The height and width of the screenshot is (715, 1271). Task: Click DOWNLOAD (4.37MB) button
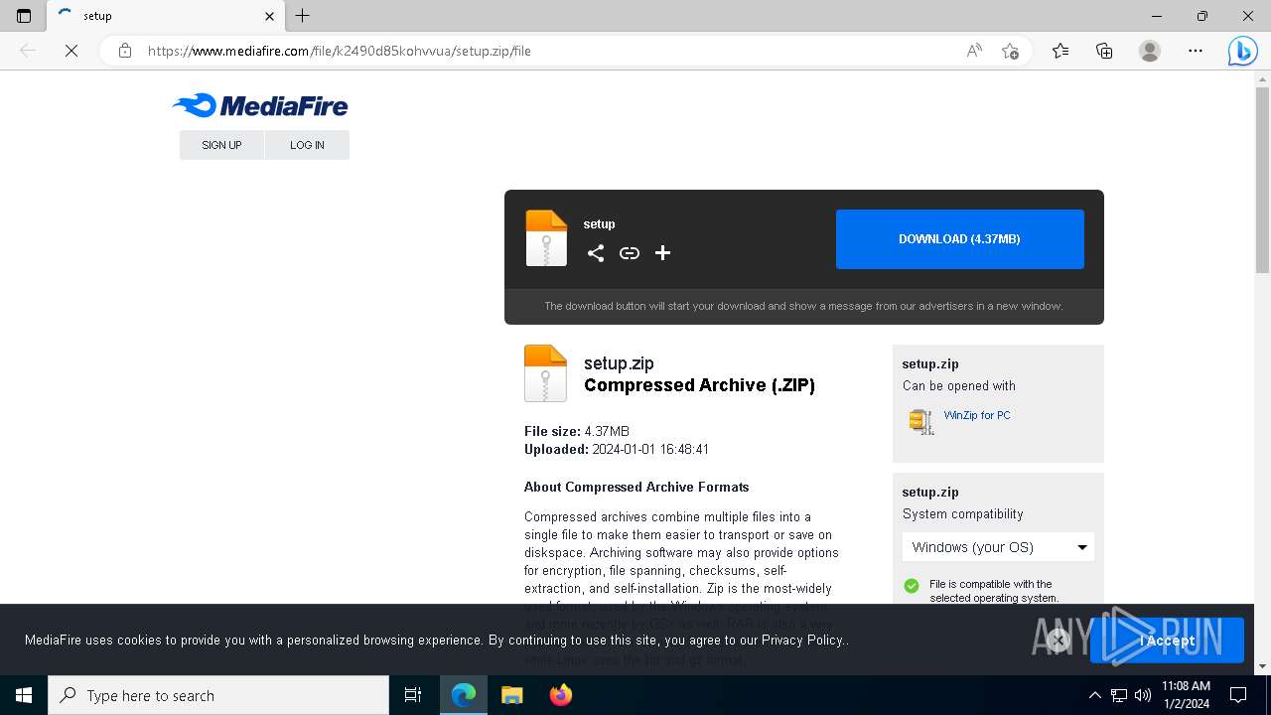[959, 239]
